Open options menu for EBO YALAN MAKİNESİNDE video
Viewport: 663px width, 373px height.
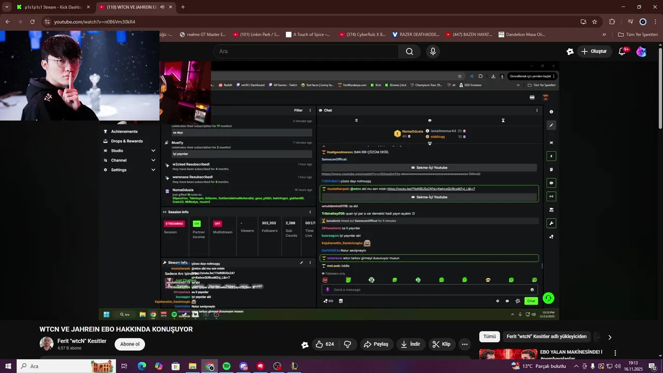615,353
